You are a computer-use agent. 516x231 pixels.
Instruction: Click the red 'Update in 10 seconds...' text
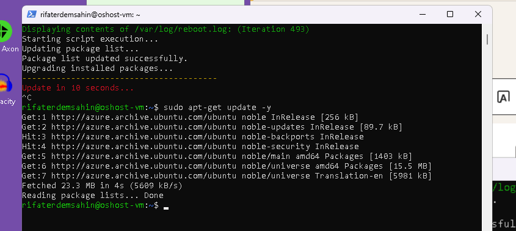(78, 88)
